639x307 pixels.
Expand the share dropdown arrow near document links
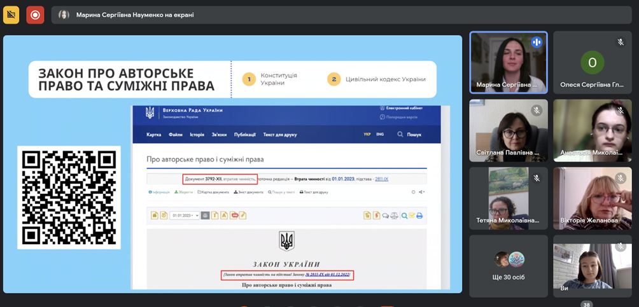421,192
